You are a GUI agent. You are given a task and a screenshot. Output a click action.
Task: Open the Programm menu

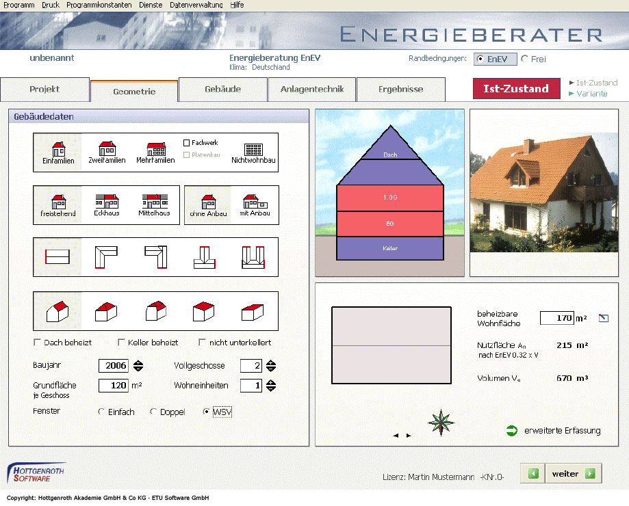(19, 5)
